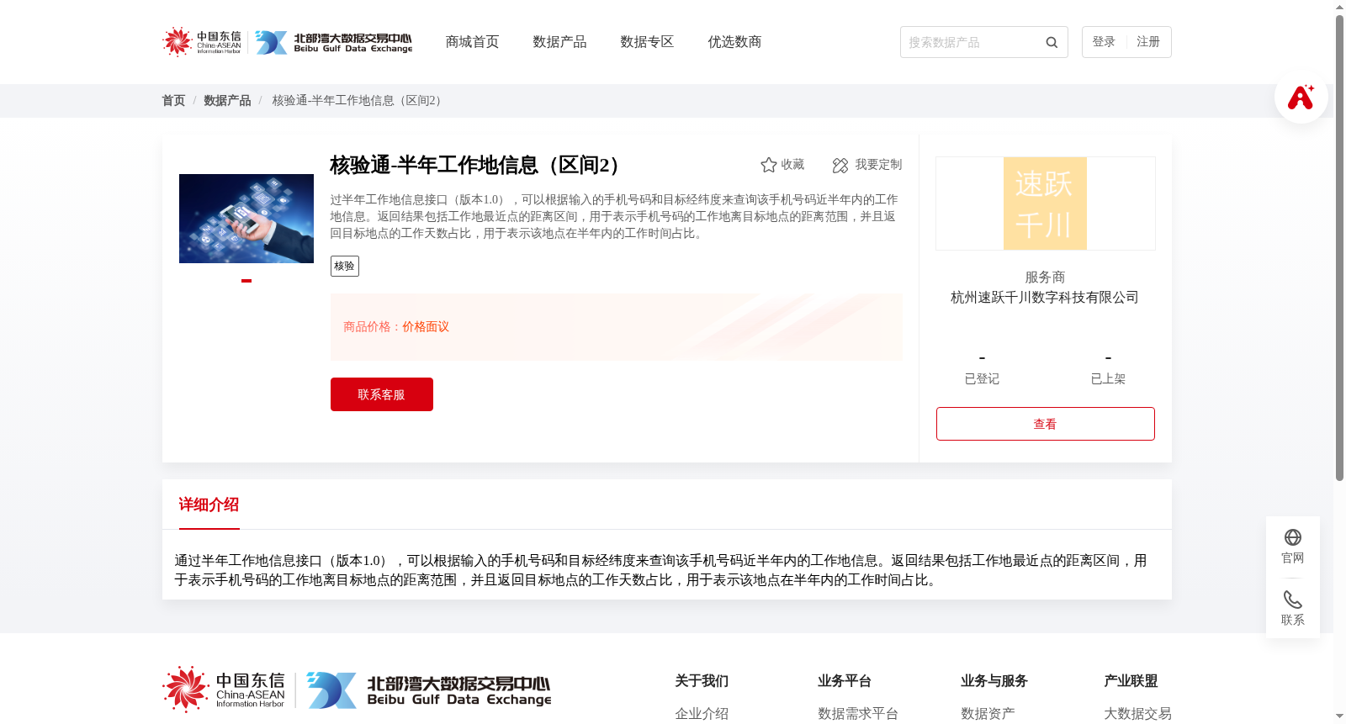Click the footer China-ASEAN Information Harbor logo
The image size is (1346, 724).
click(x=224, y=690)
